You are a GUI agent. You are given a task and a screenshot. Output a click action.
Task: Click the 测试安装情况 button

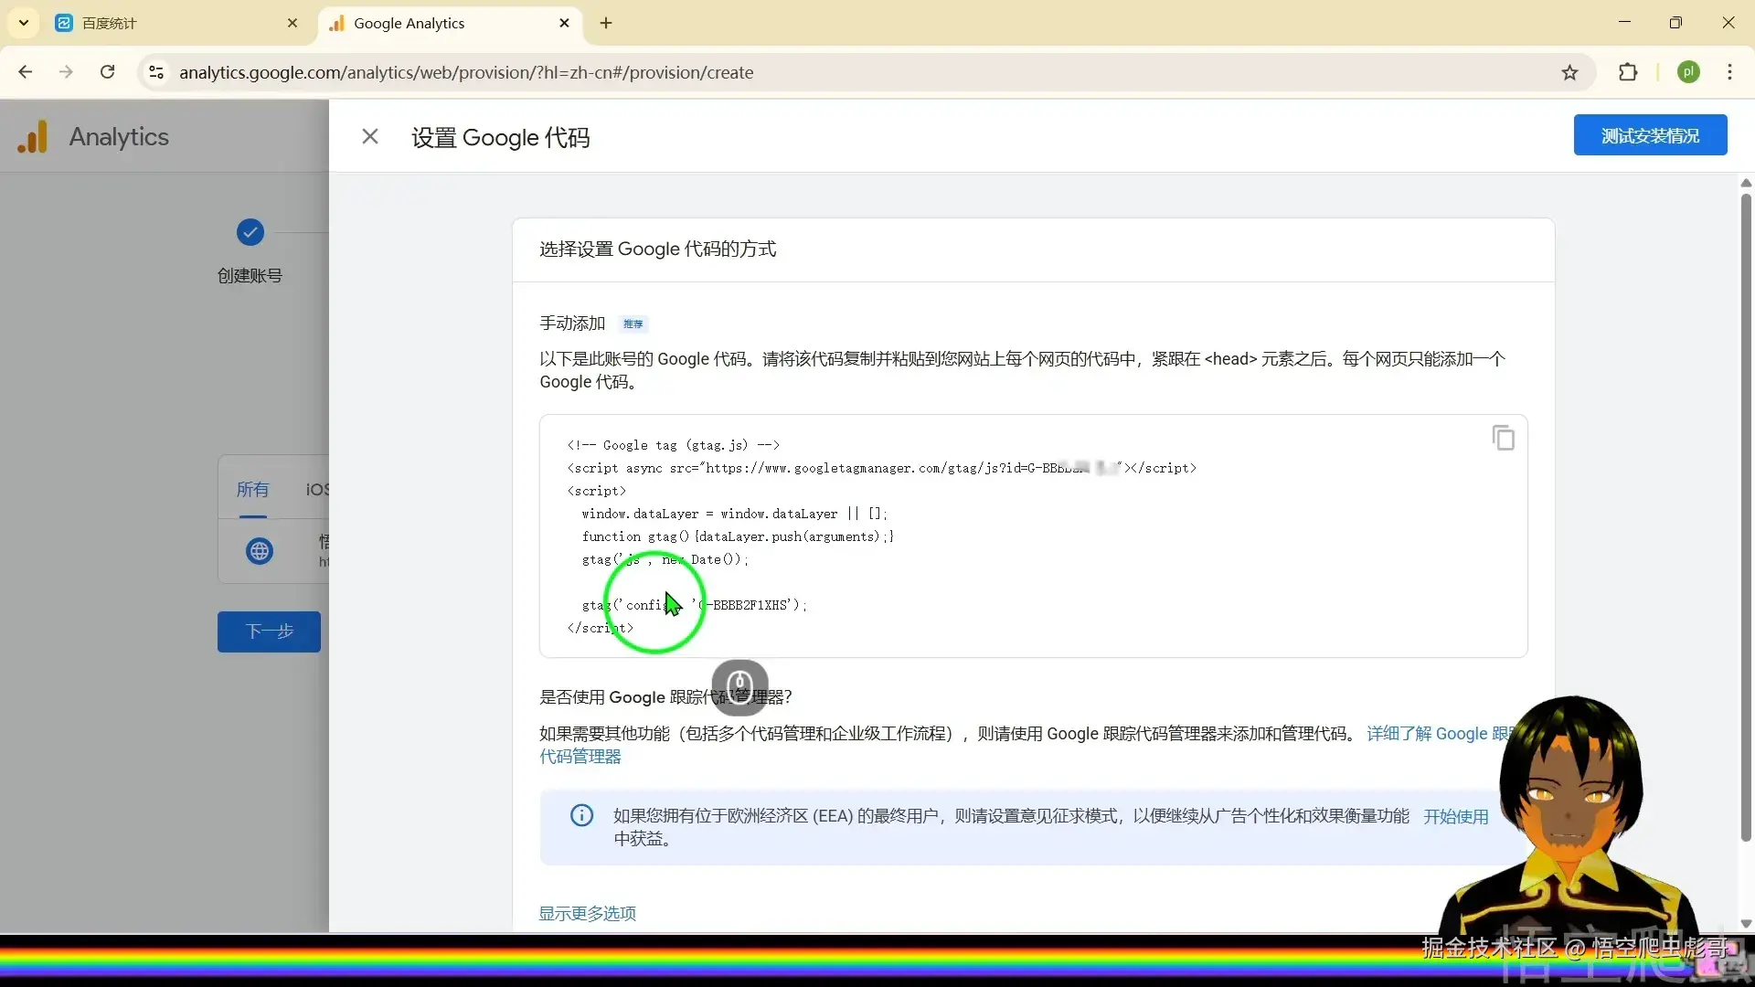click(x=1651, y=134)
